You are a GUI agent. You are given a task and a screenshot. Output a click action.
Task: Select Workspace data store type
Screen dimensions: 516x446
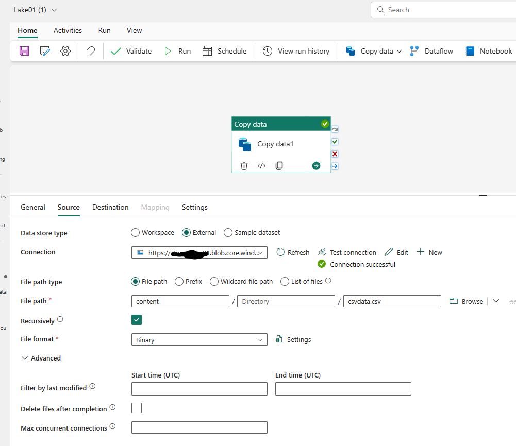[135, 233]
